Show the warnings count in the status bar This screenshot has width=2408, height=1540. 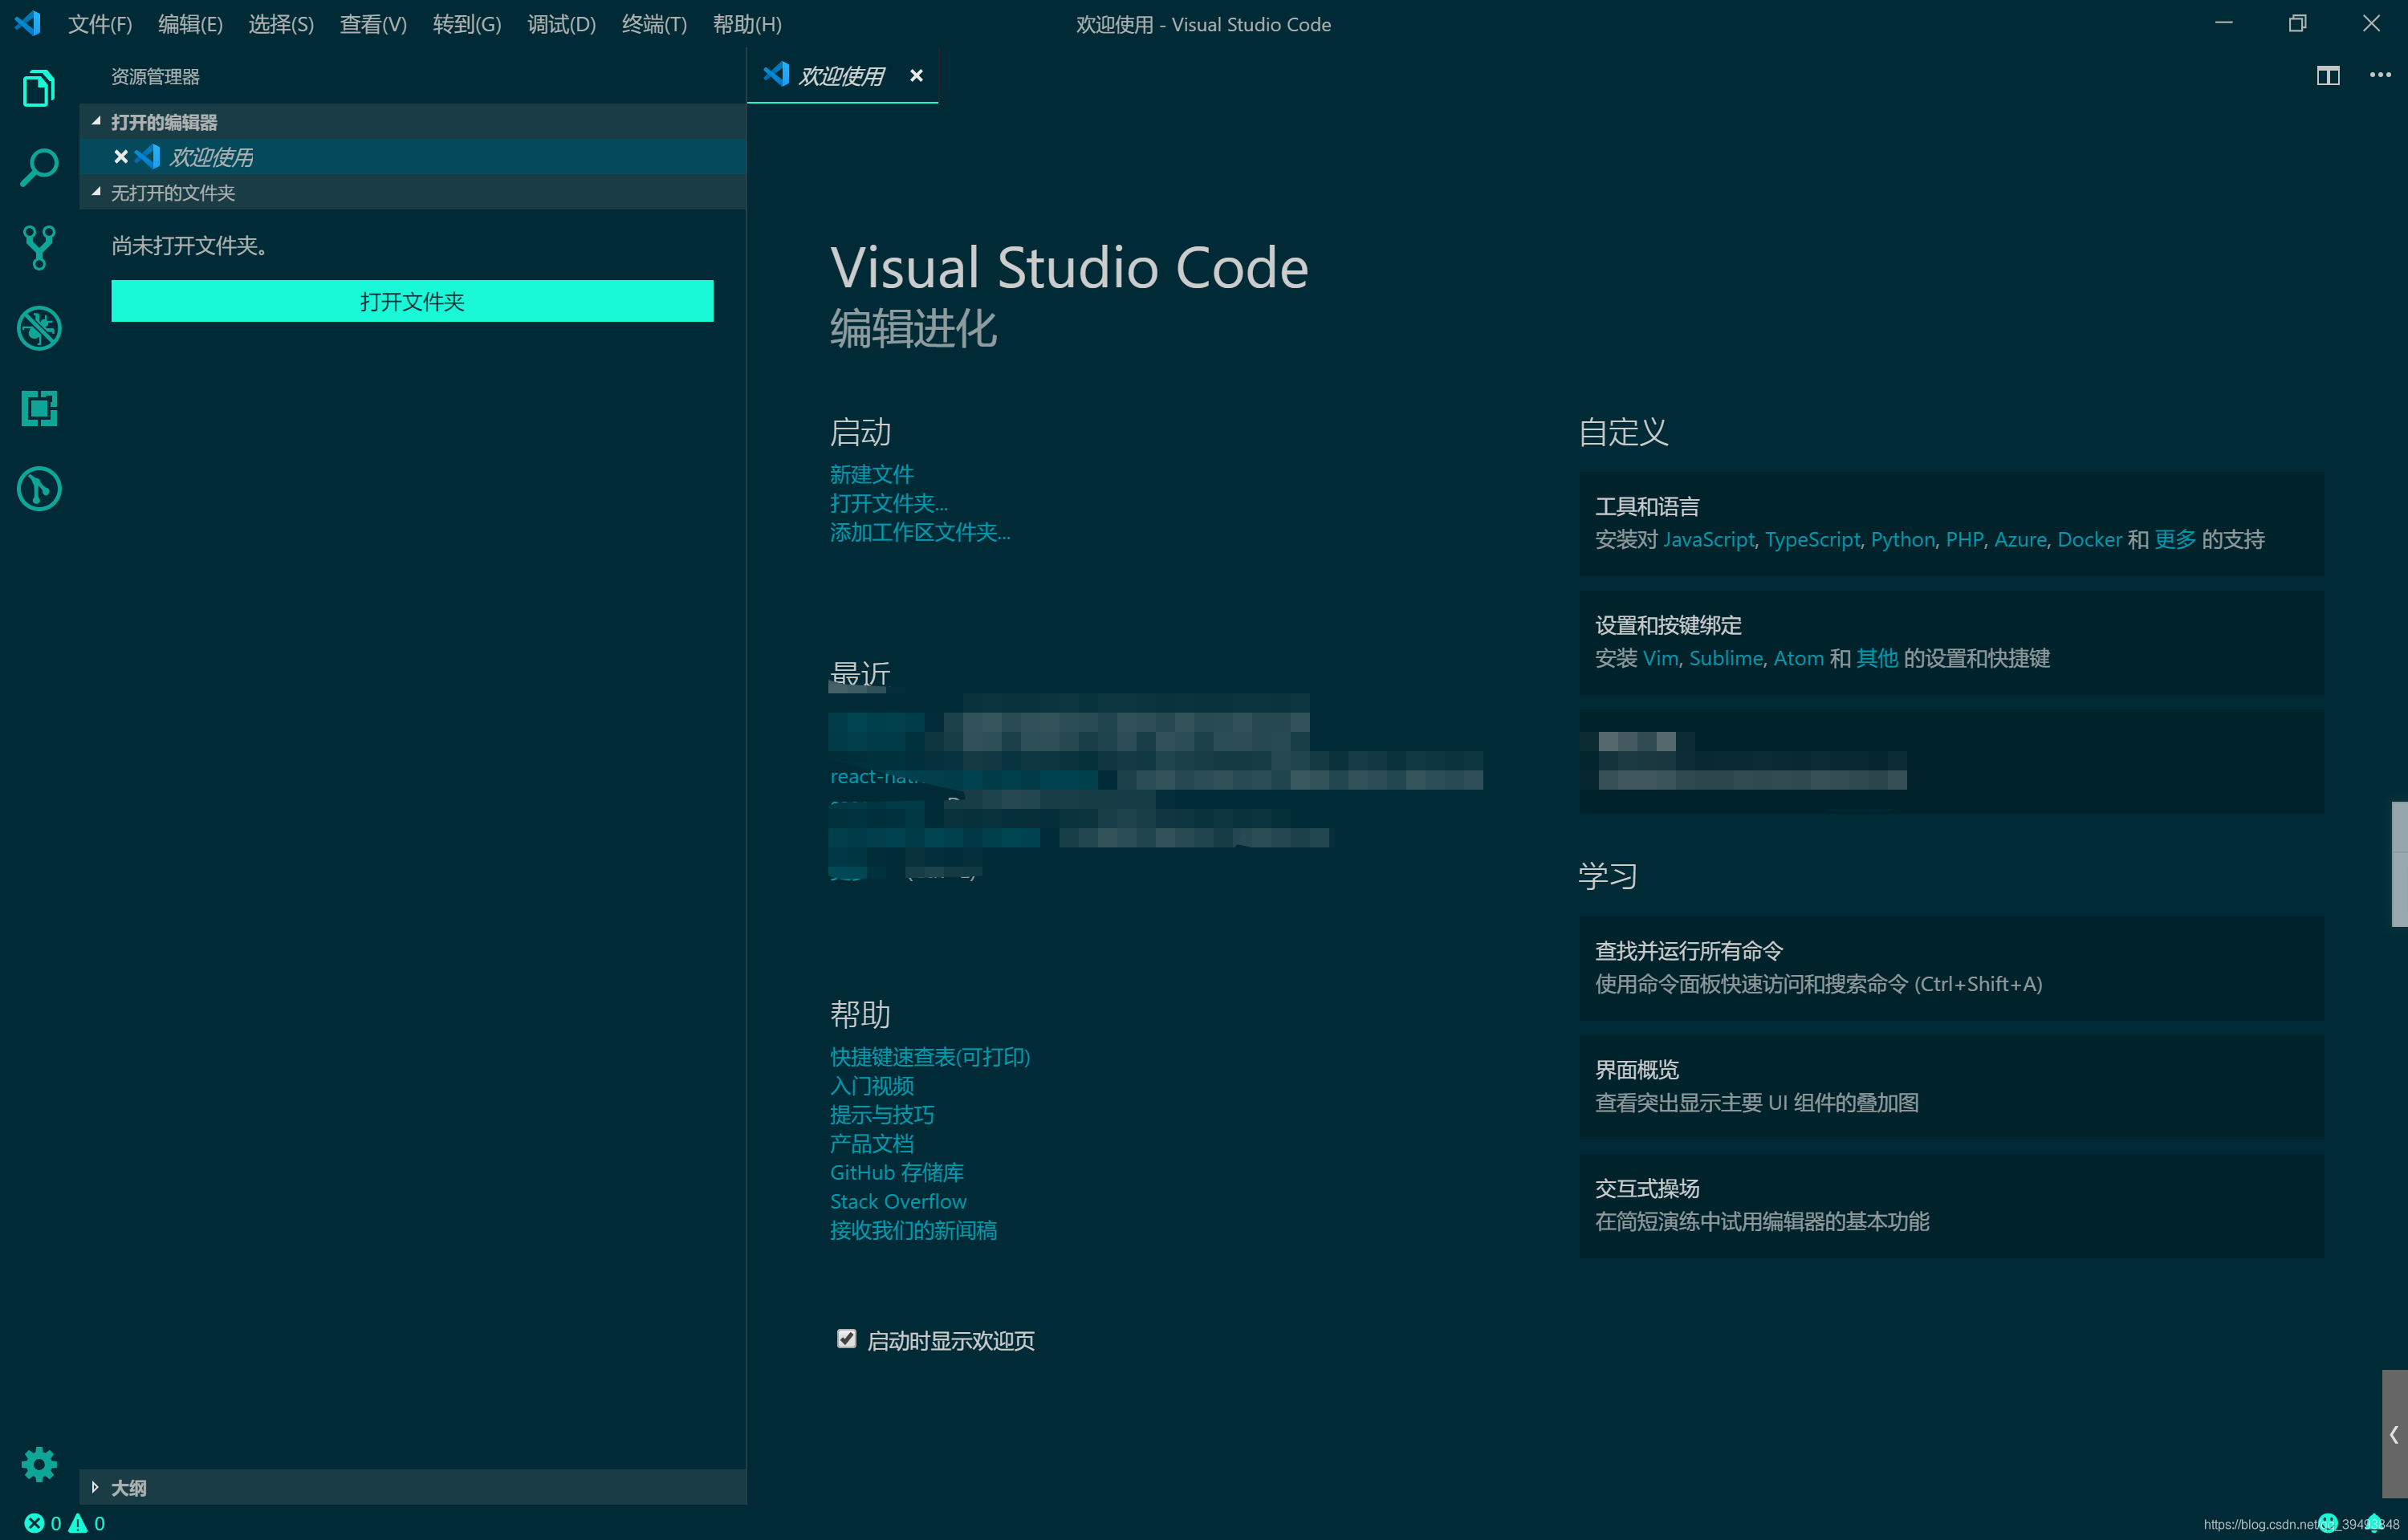pyautogui.click(x=87, y=1523)
